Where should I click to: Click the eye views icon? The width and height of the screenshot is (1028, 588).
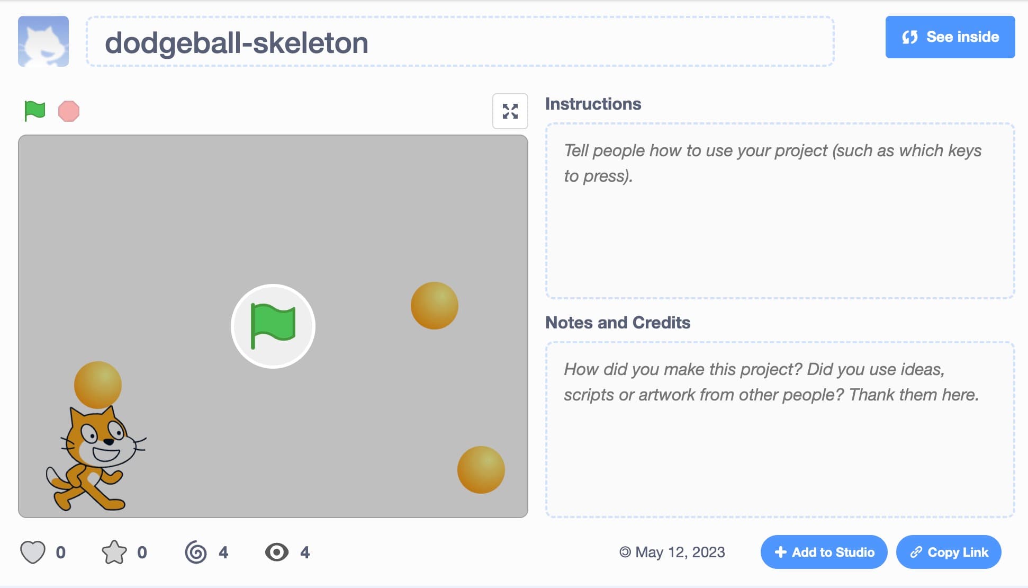click(x=277, y=552)
